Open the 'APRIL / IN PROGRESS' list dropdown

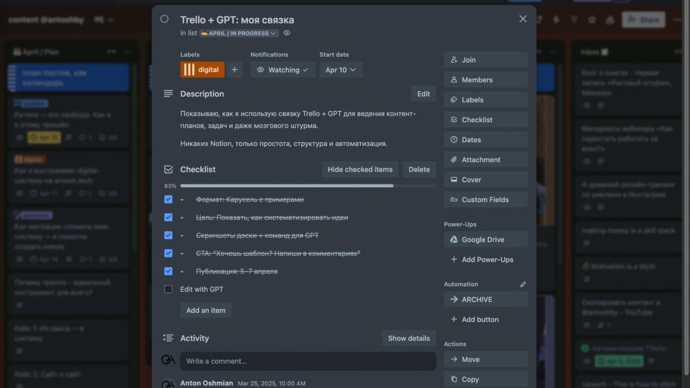239,33
